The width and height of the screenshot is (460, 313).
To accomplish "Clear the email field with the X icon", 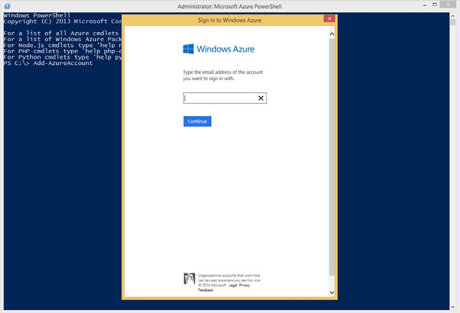I will [260, 98].
